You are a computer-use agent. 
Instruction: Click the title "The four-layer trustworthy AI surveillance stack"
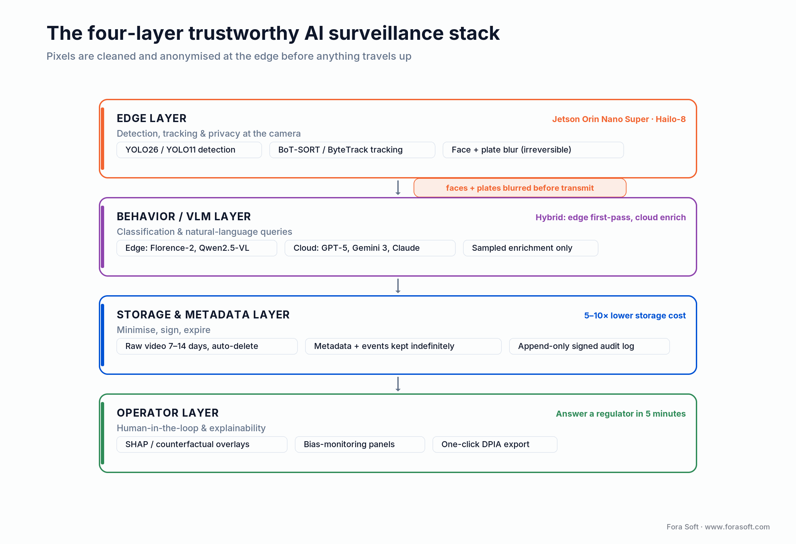(x=273, y=33)
